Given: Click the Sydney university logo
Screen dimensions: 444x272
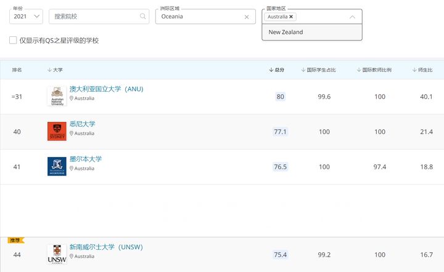Looking at the screenshot, I should [x=57, y=131].
